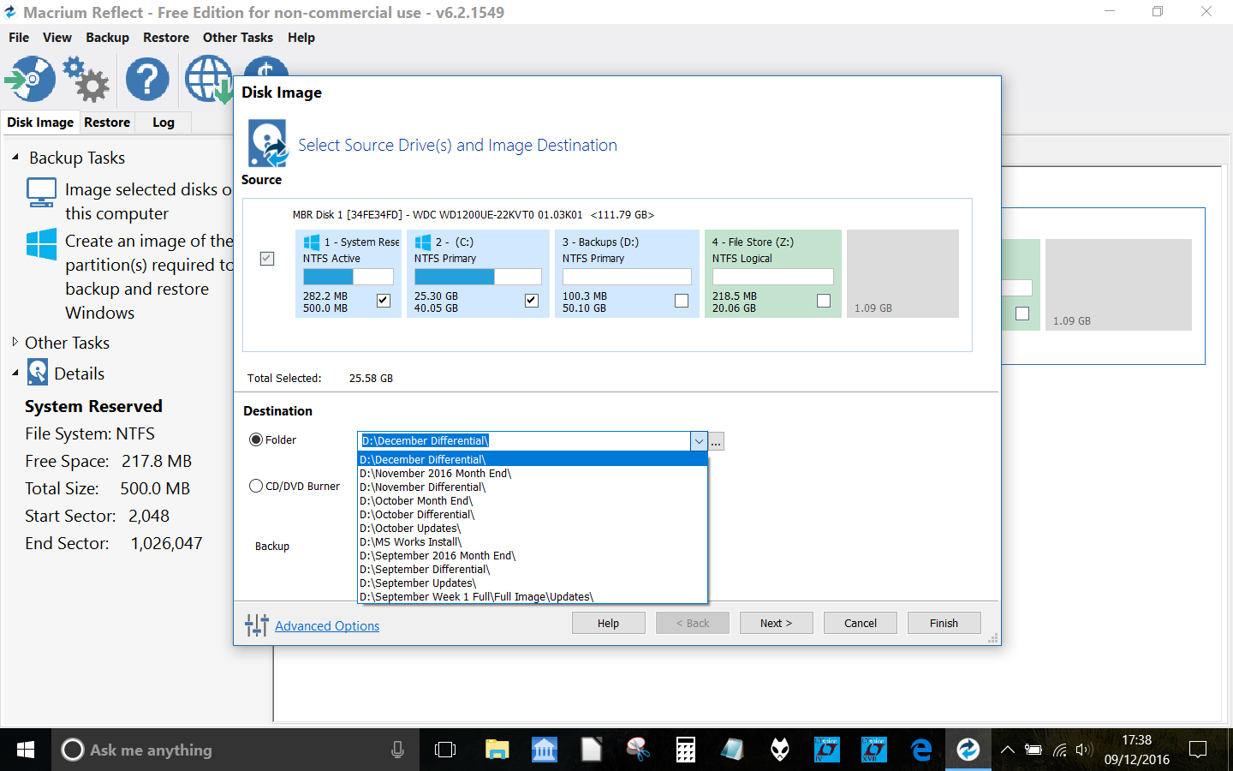
Task: Open the Windows Start button
Action: (x=26, y=750)
